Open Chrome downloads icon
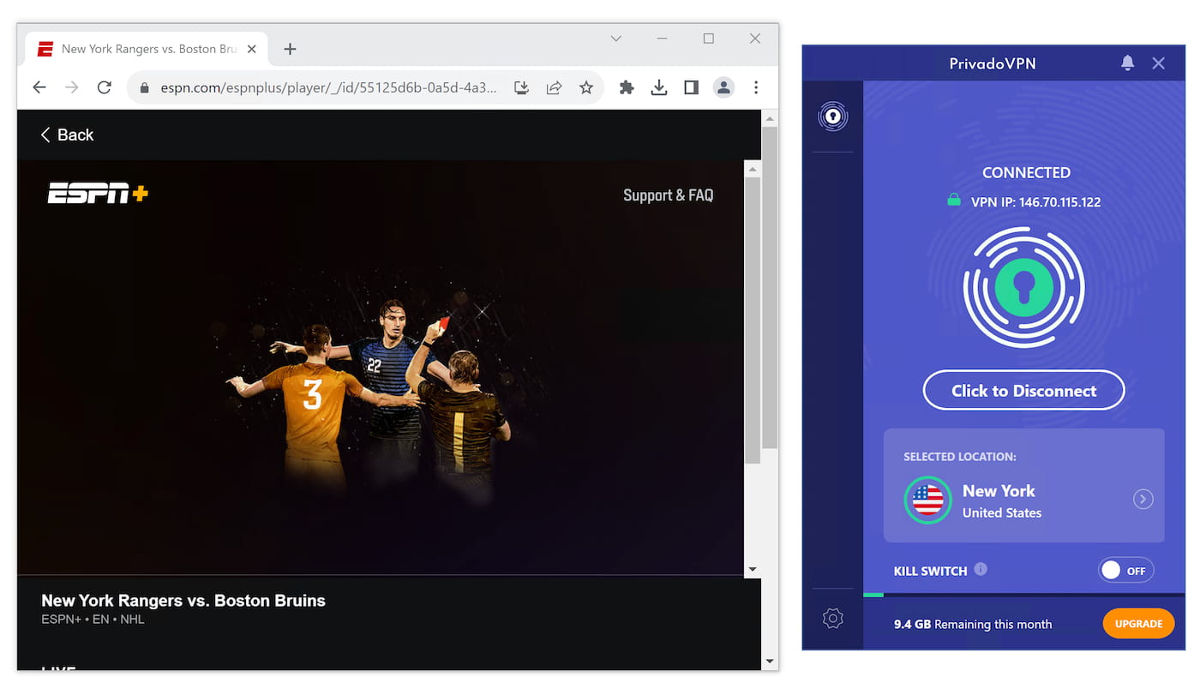 coord(659,87)
